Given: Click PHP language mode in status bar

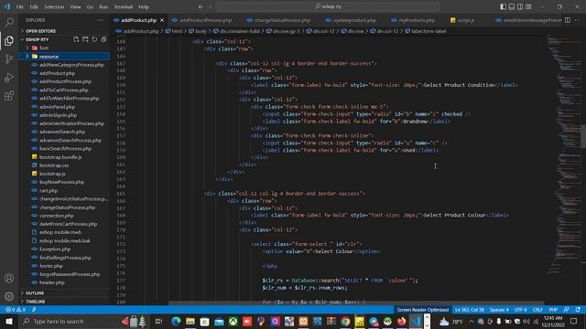Looking at the screenshot, I should tap(553, 310).
